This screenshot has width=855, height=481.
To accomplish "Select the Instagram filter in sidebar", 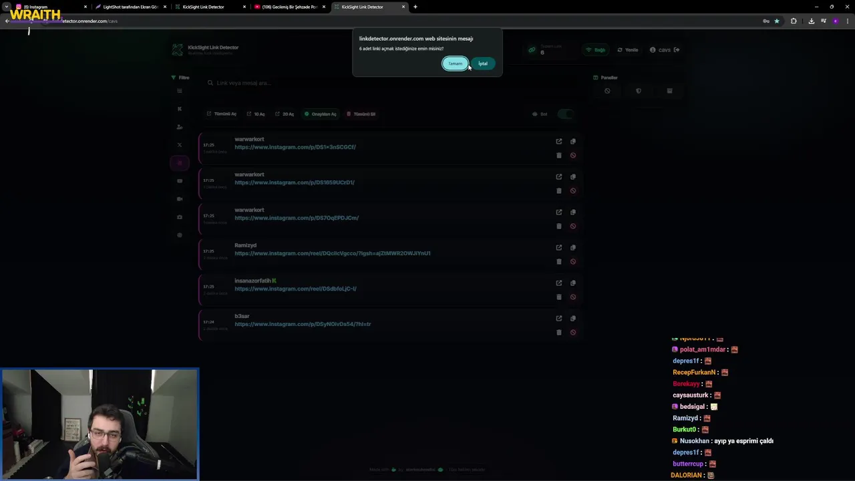I will [180, 163].
